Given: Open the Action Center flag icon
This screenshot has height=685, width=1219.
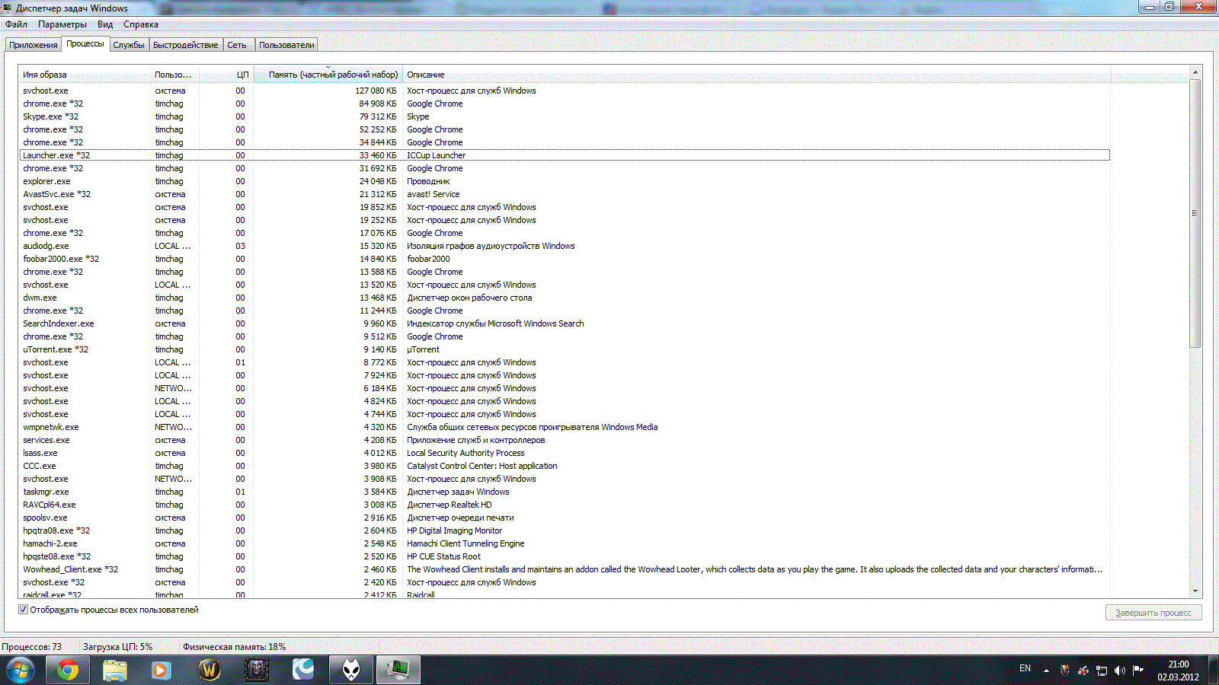Looking at the screenshot, I should 1138,671.
